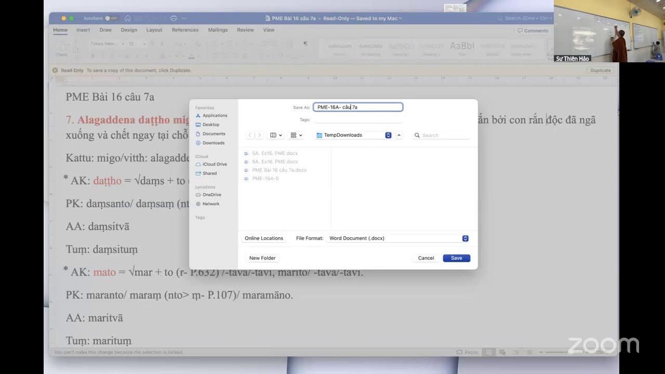Open the item grouping dropdown
665x374 pixels.
tap(296, 135)
